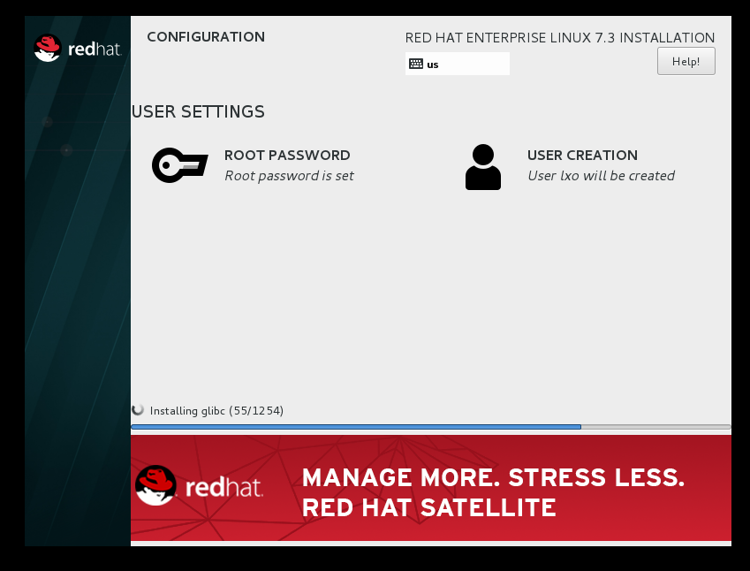The image size is (750, 571).
Task: Click the spinning progress indicator icon
Action: click(138, 410)
